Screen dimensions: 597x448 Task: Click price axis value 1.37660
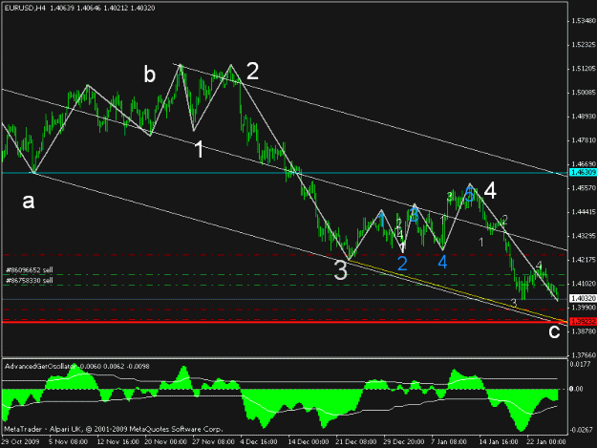point(584,355)
